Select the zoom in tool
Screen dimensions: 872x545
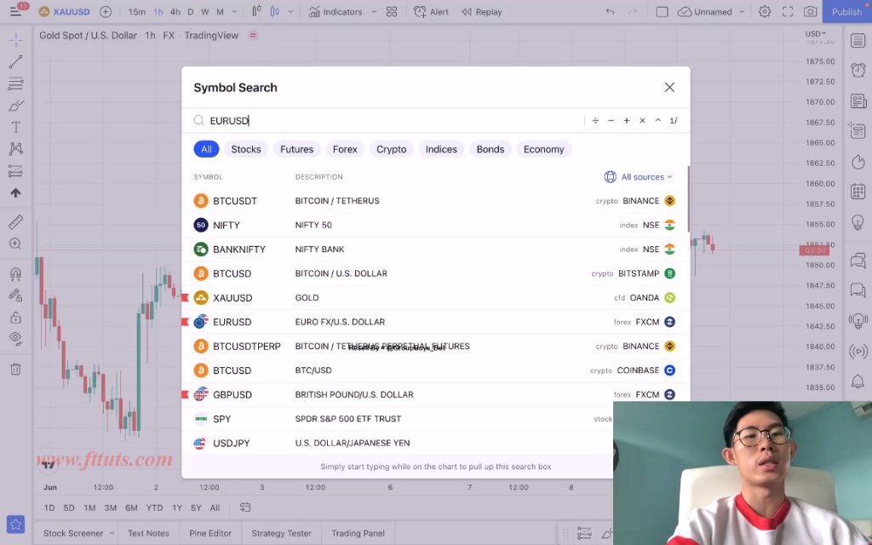point(15,244)
